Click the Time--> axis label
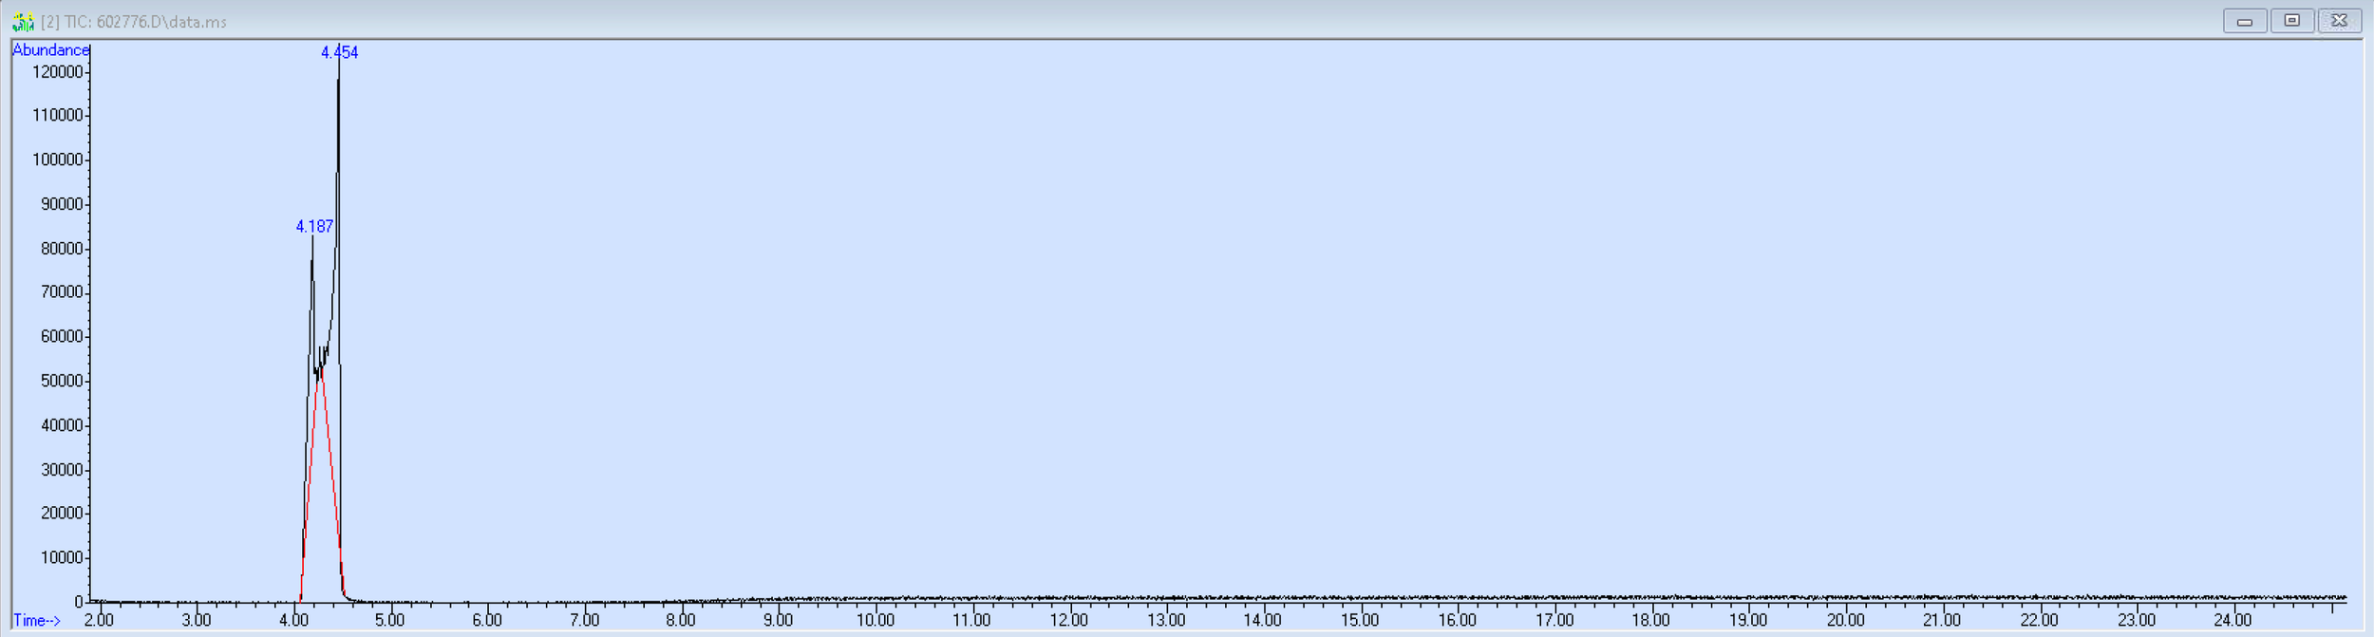Viewport: 2374px width, 637px height. point(37,621)
